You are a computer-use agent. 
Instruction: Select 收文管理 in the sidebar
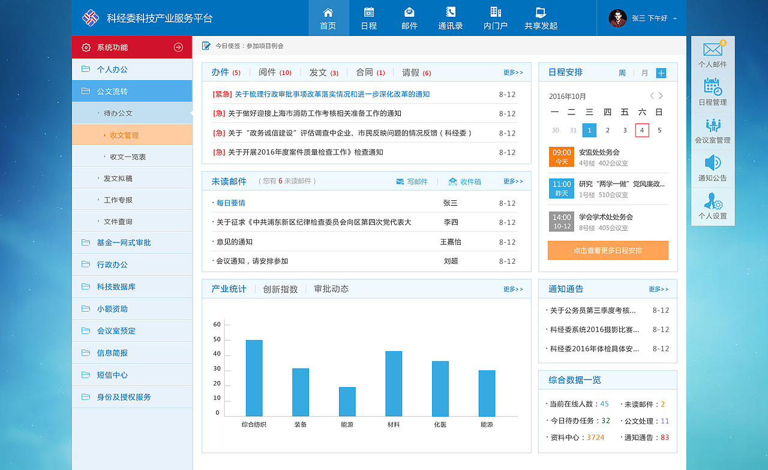pos(132,135)
